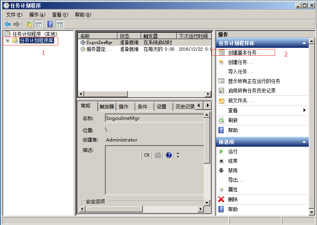This screenshot has width=317, height=225.
Task: Click the 创建基本任务 icon in actions pane
Action: point(222,53)
